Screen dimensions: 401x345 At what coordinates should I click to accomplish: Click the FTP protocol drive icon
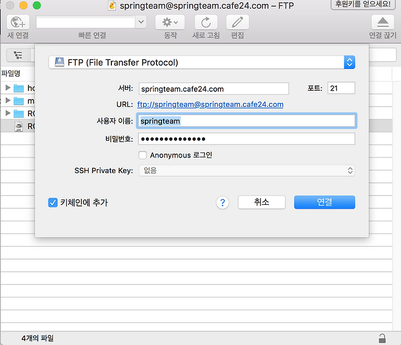click(60, 62)
